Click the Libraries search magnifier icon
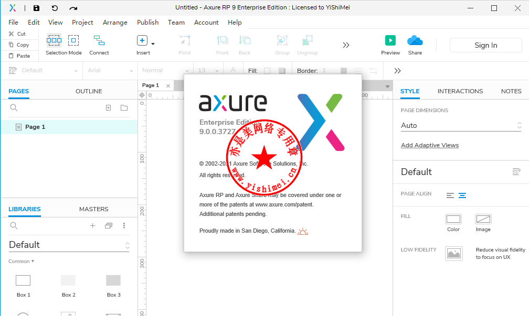The height and width of the screenshot is (316, 529). pyautogui.click(x=14, y=225)
